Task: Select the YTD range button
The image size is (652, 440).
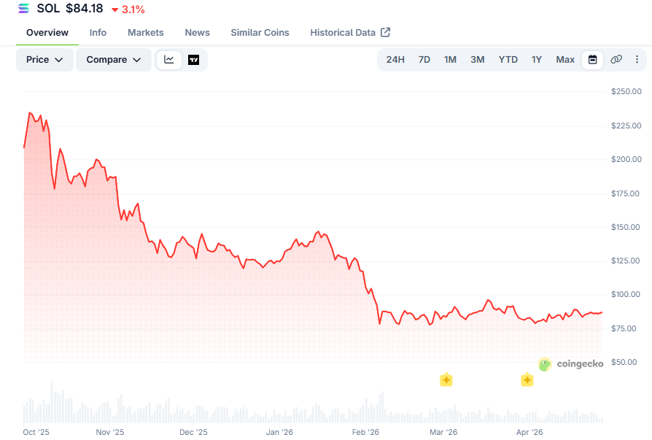Action: point(508,60)
